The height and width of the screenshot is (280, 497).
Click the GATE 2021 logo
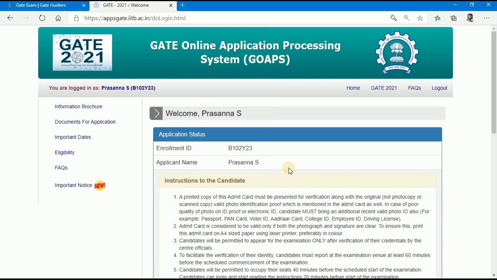click(82, 52)
